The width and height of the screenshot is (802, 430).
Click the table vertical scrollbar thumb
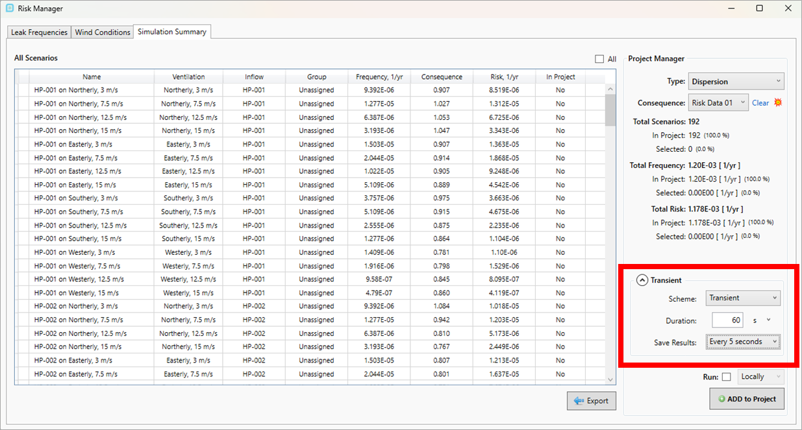[610, 111]
